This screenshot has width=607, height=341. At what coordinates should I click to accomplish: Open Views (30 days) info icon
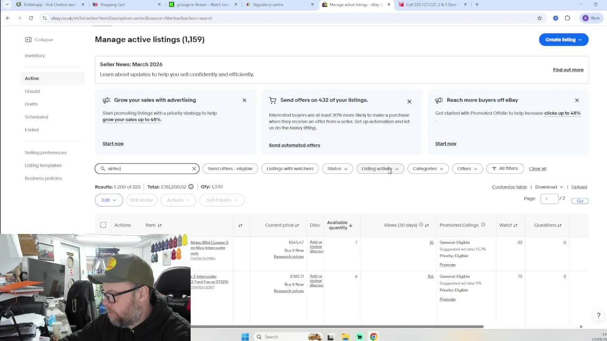pyautogui.click(x=421, y=225)
